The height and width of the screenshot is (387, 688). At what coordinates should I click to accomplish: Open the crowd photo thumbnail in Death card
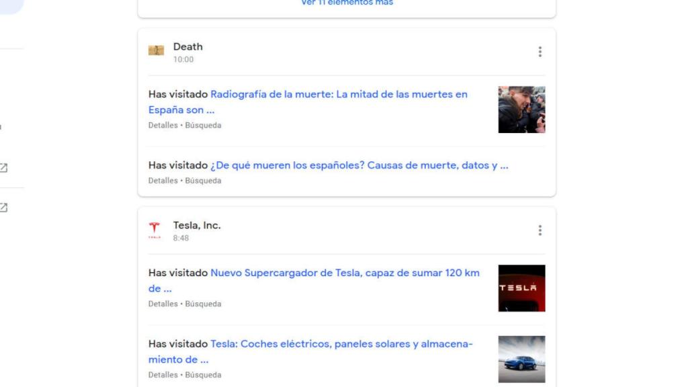coord(521,110)
